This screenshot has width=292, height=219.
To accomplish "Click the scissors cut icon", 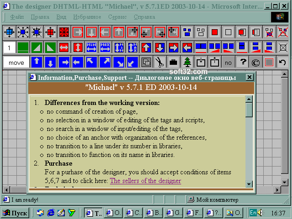I will (160, 62).
